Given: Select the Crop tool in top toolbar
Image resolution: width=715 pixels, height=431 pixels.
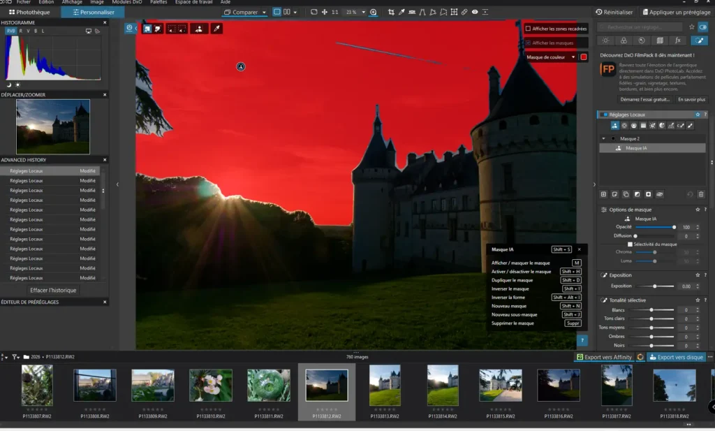Looking at the screenshot, I should click(x=391, y=13).
